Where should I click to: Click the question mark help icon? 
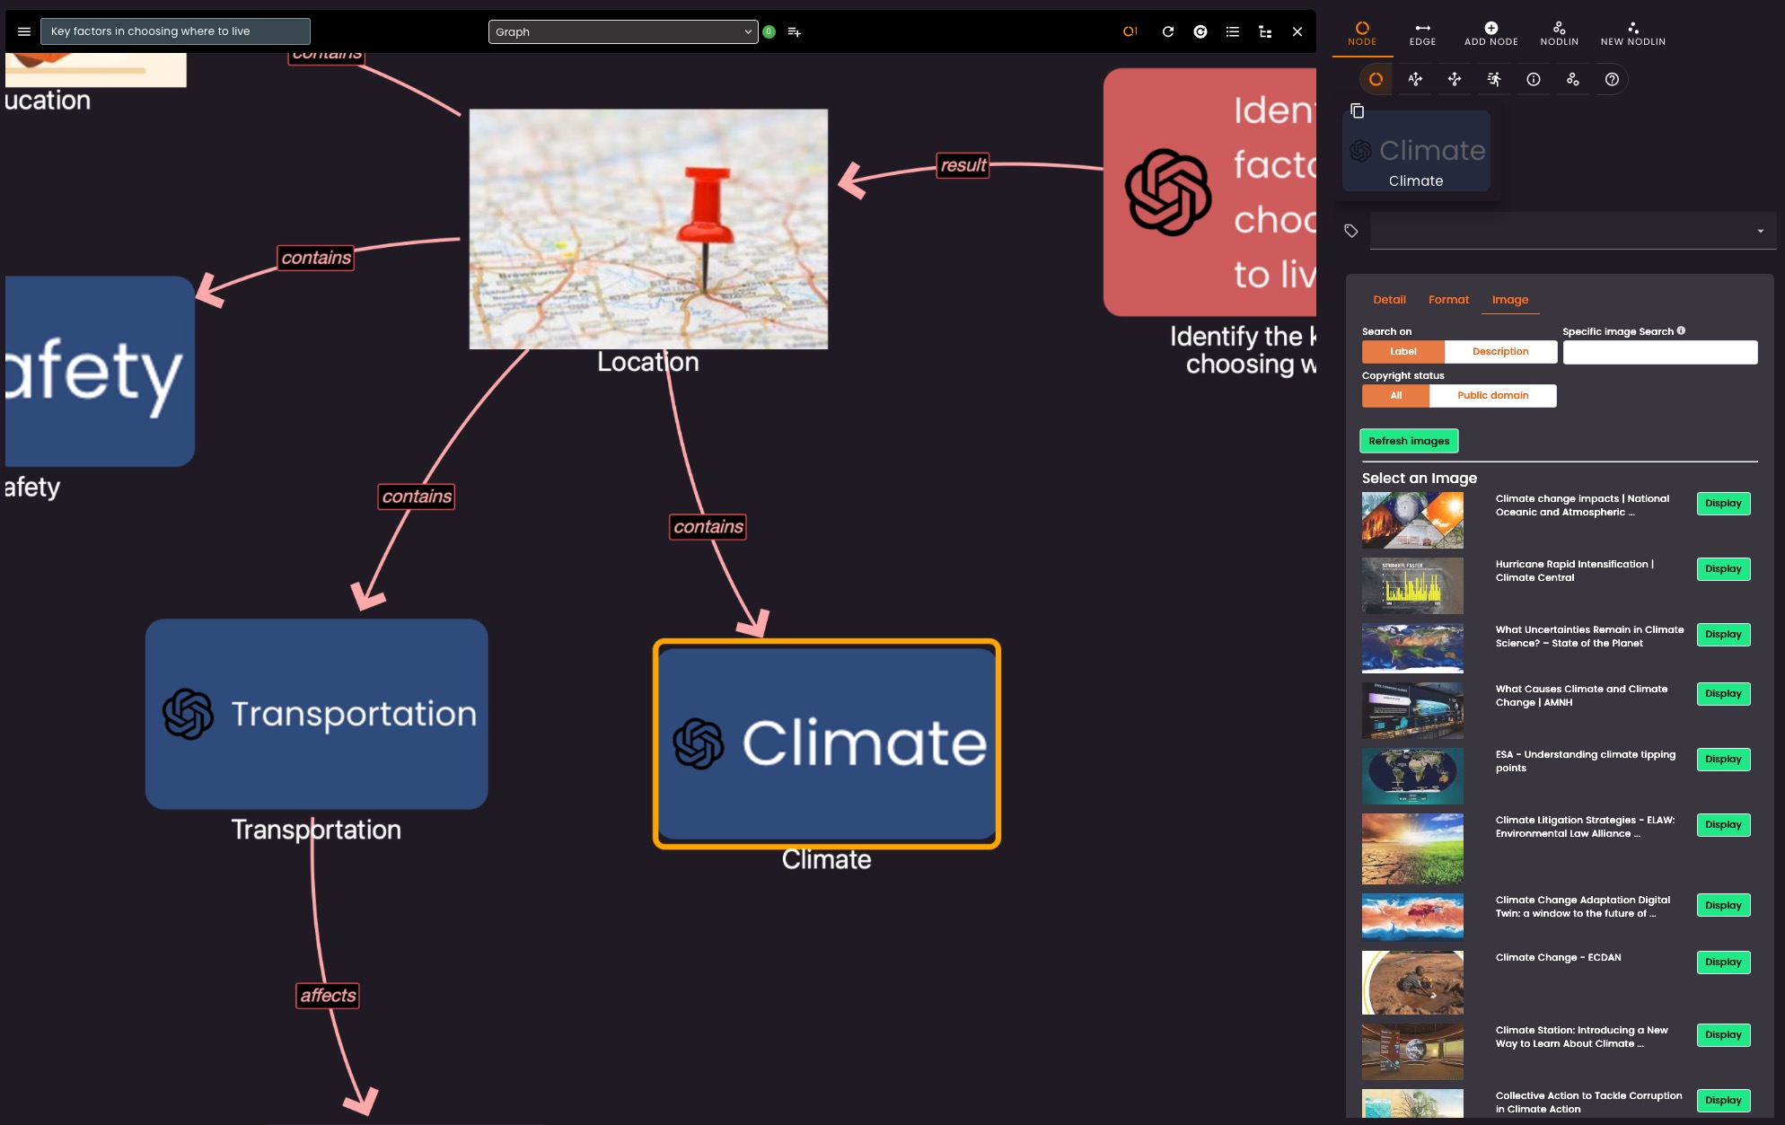click(1612, 79)
